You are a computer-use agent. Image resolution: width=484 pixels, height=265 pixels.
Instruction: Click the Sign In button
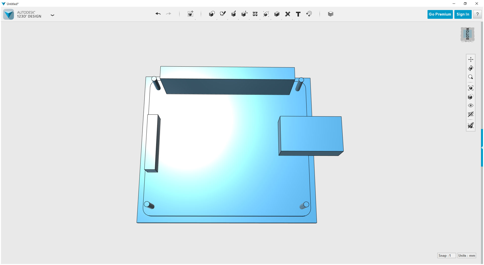pyautogui.click(x=463, y=14)
